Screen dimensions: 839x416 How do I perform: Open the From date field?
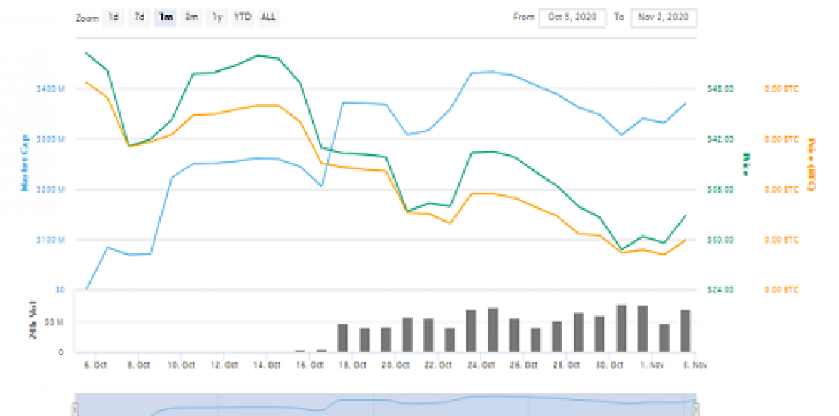pos(572,17)
